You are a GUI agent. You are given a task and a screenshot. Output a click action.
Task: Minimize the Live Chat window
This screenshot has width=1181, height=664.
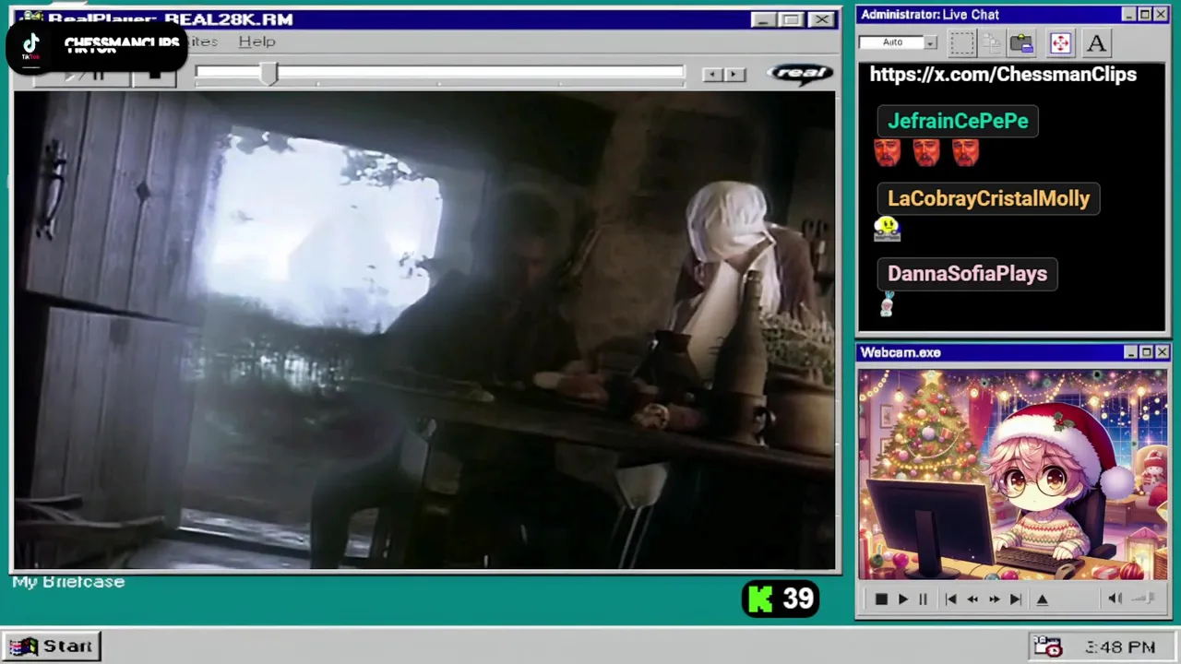(1129, 15)
